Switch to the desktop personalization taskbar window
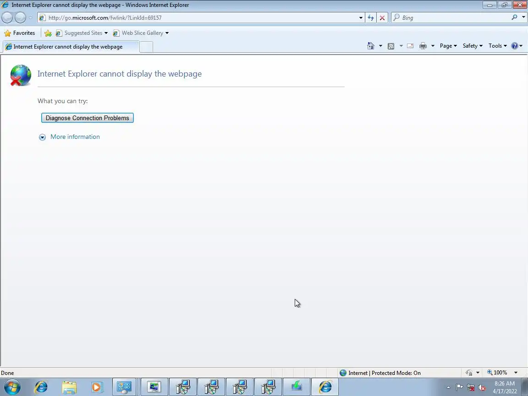This screenshot has height=396, width=528. [x=154, y=387]
